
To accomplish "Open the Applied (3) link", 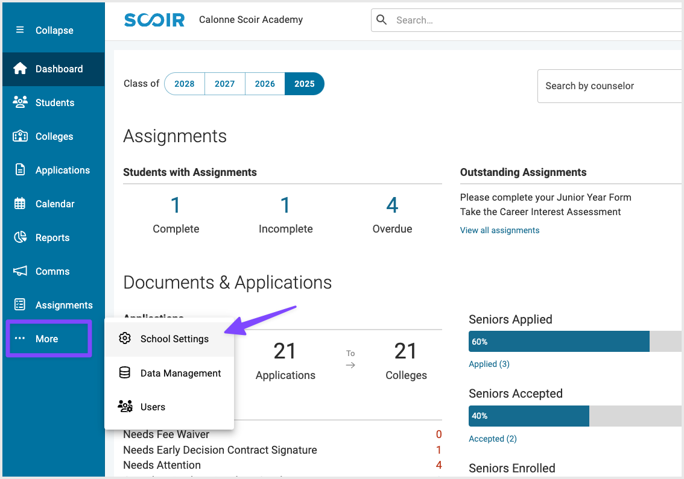I will [489, 364].
